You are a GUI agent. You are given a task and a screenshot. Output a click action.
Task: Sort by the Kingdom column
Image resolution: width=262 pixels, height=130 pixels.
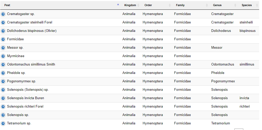tap(130, 5)
